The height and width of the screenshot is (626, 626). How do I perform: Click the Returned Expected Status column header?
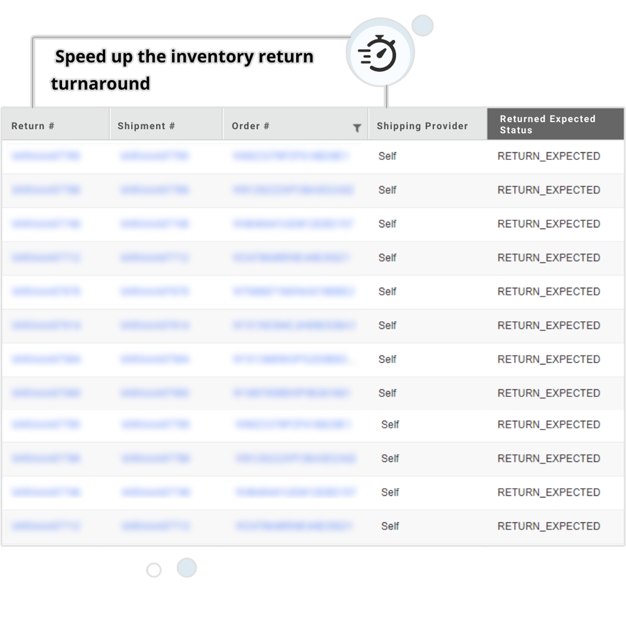[x=555, y=124]
